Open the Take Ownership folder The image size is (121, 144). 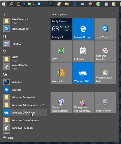25,21
